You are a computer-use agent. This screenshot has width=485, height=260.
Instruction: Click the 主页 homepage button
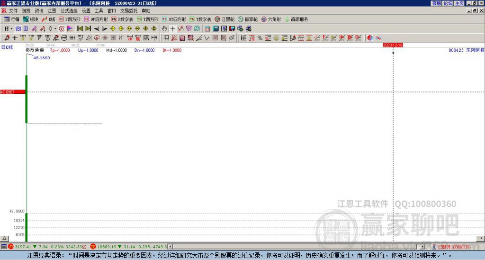459,3
